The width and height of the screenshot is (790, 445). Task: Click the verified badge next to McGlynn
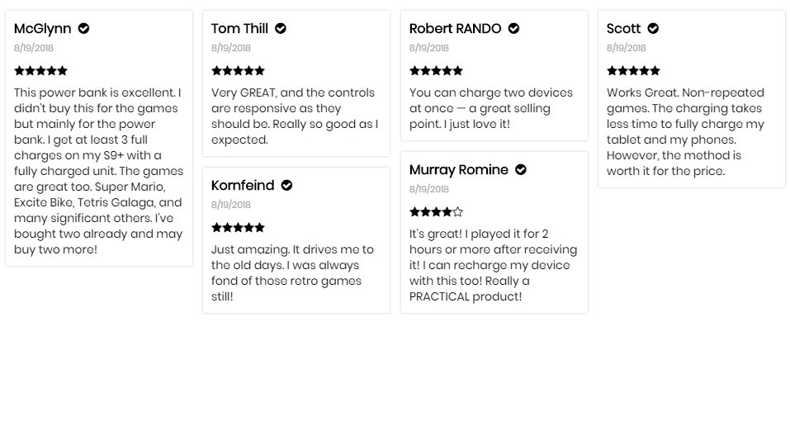pyautogui.click(x=83, y=29)
